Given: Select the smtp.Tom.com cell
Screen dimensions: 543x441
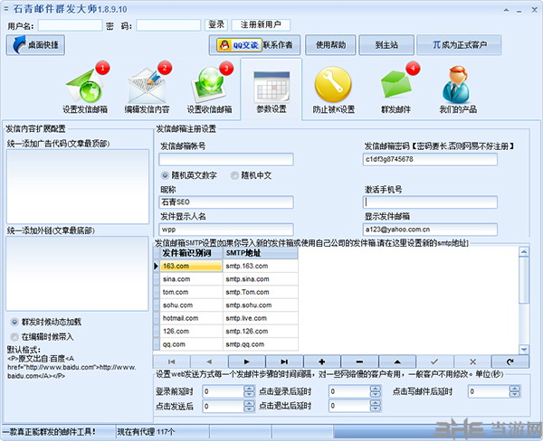Looking at the screenshot, I should (x=261, y=292).
